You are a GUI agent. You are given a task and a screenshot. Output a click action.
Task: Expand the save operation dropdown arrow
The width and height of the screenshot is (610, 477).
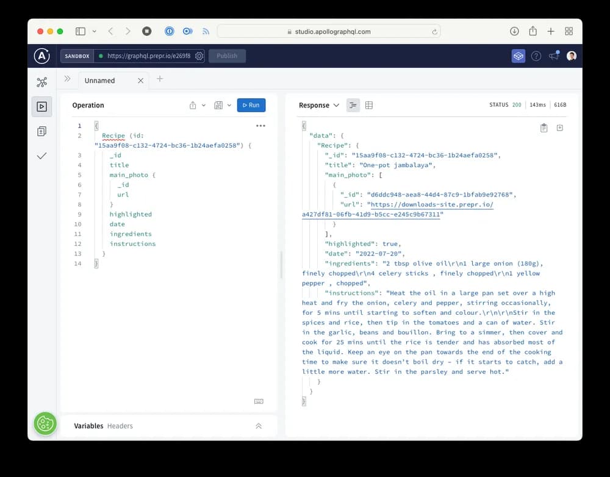(229, 105)
